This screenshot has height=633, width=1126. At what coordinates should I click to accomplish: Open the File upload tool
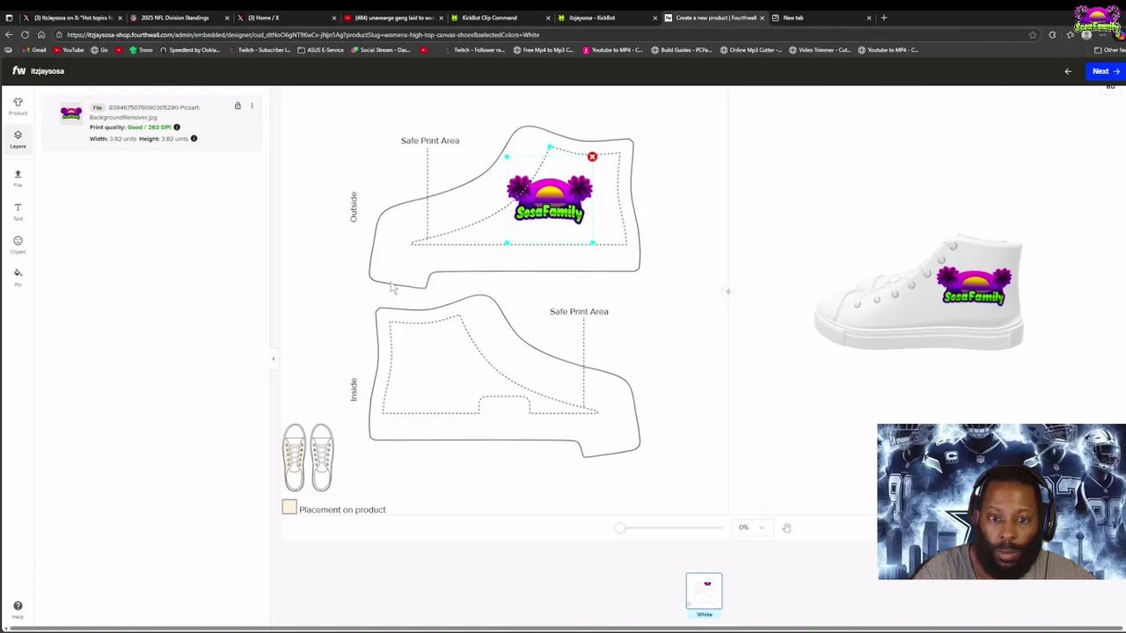click(18, 178)
